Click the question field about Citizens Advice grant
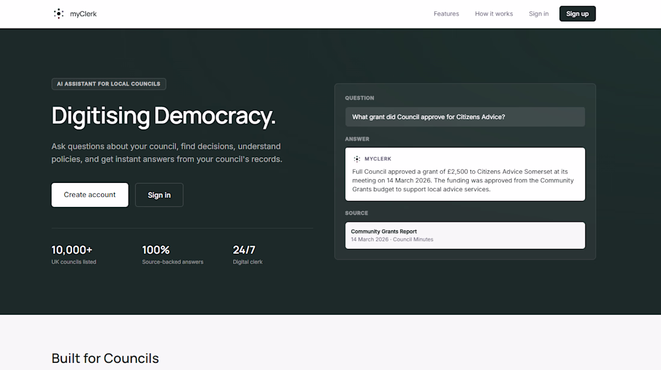The height and width of the screenshot is (370, 661). pyautogui.click(x=465, y=117)
